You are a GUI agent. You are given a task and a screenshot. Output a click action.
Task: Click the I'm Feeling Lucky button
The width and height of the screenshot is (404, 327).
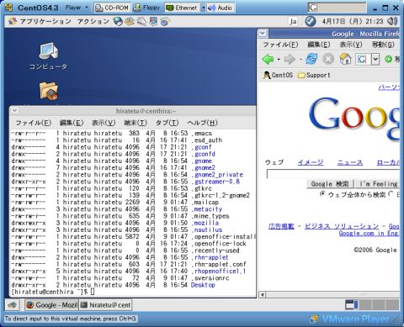click(x=377, y=184)
